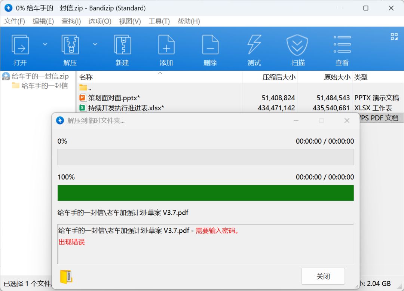Viewport: 404px width, 291px height.
Task: Click the green 100% progress bar
Action: tap(206, 193)
